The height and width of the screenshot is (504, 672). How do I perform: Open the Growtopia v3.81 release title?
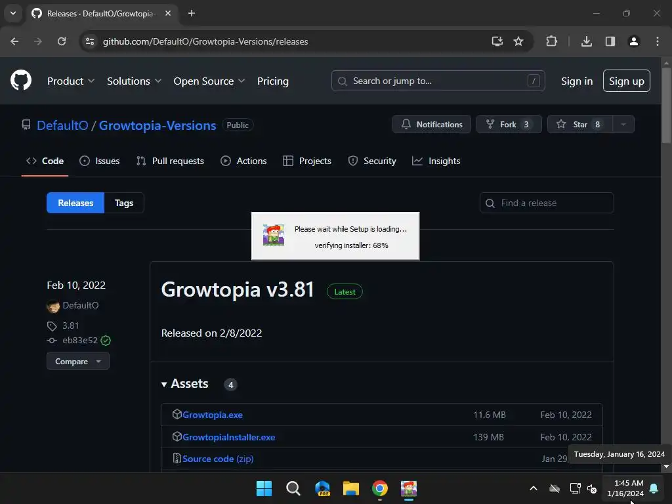(x=238, y=289)
